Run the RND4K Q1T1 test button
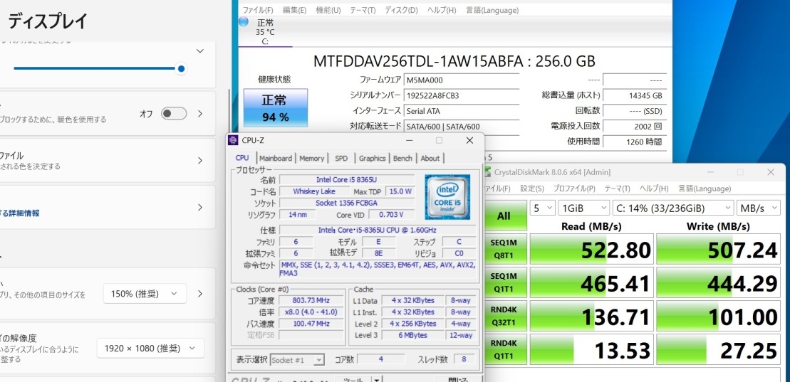The width and height of the screenshot is (790, 382). (504, 349)
